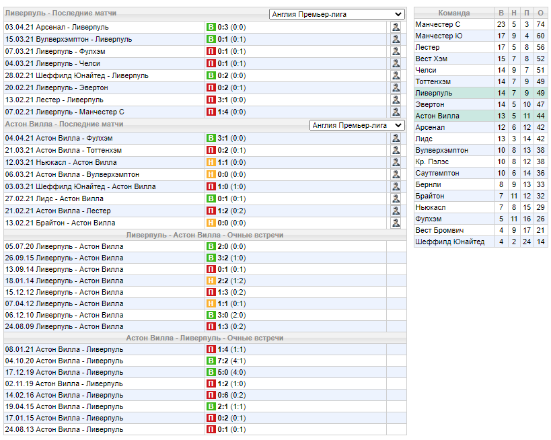Click the 0:6 (0:2) score
Viewport: 551px width, 440px height.
tap(231, 395)
